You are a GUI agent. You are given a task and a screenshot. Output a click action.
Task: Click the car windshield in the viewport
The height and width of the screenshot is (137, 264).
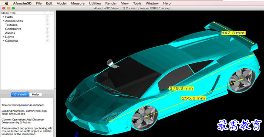pos(128,78)
